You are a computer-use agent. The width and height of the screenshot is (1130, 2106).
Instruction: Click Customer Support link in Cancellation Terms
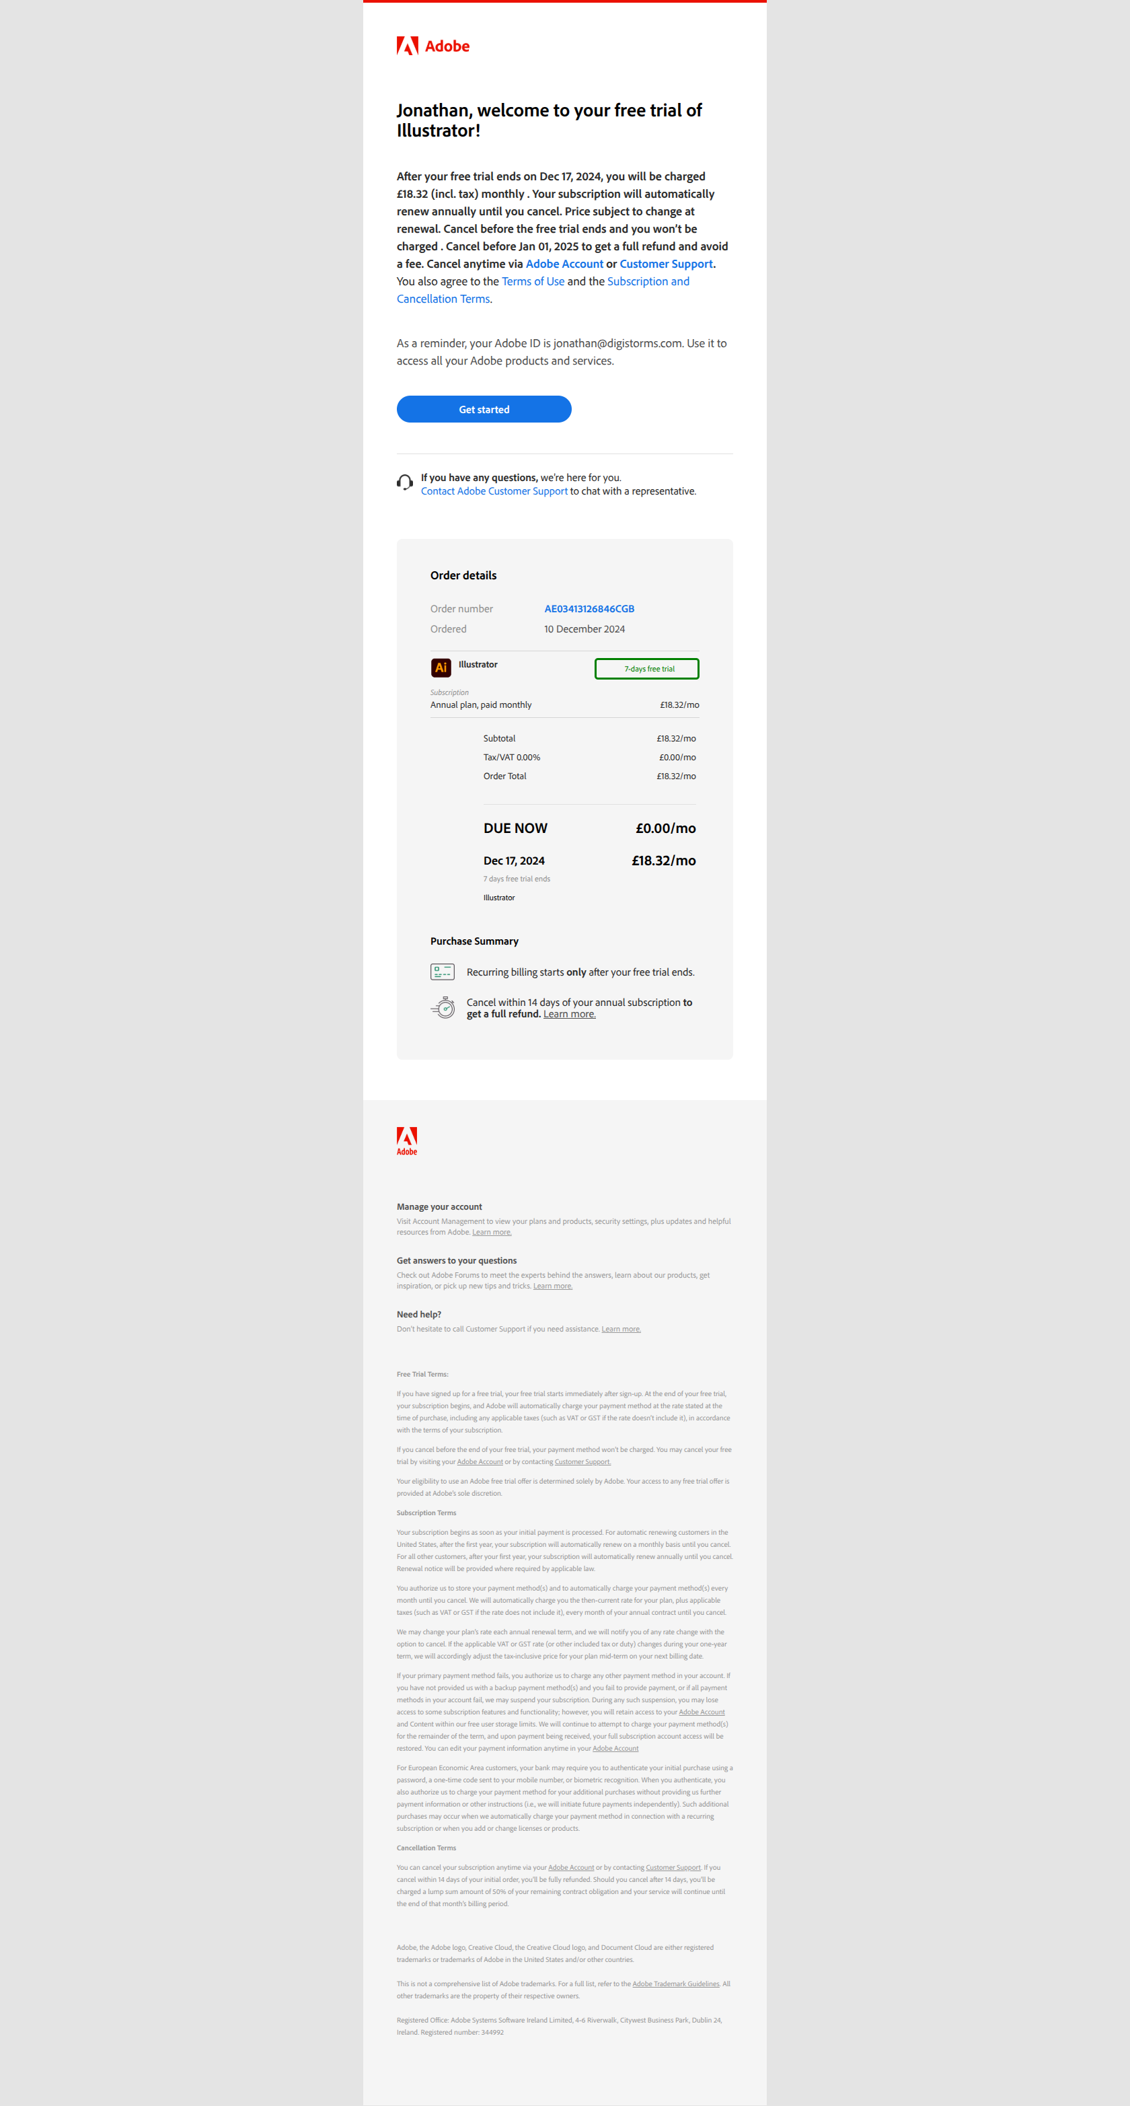673,1867
